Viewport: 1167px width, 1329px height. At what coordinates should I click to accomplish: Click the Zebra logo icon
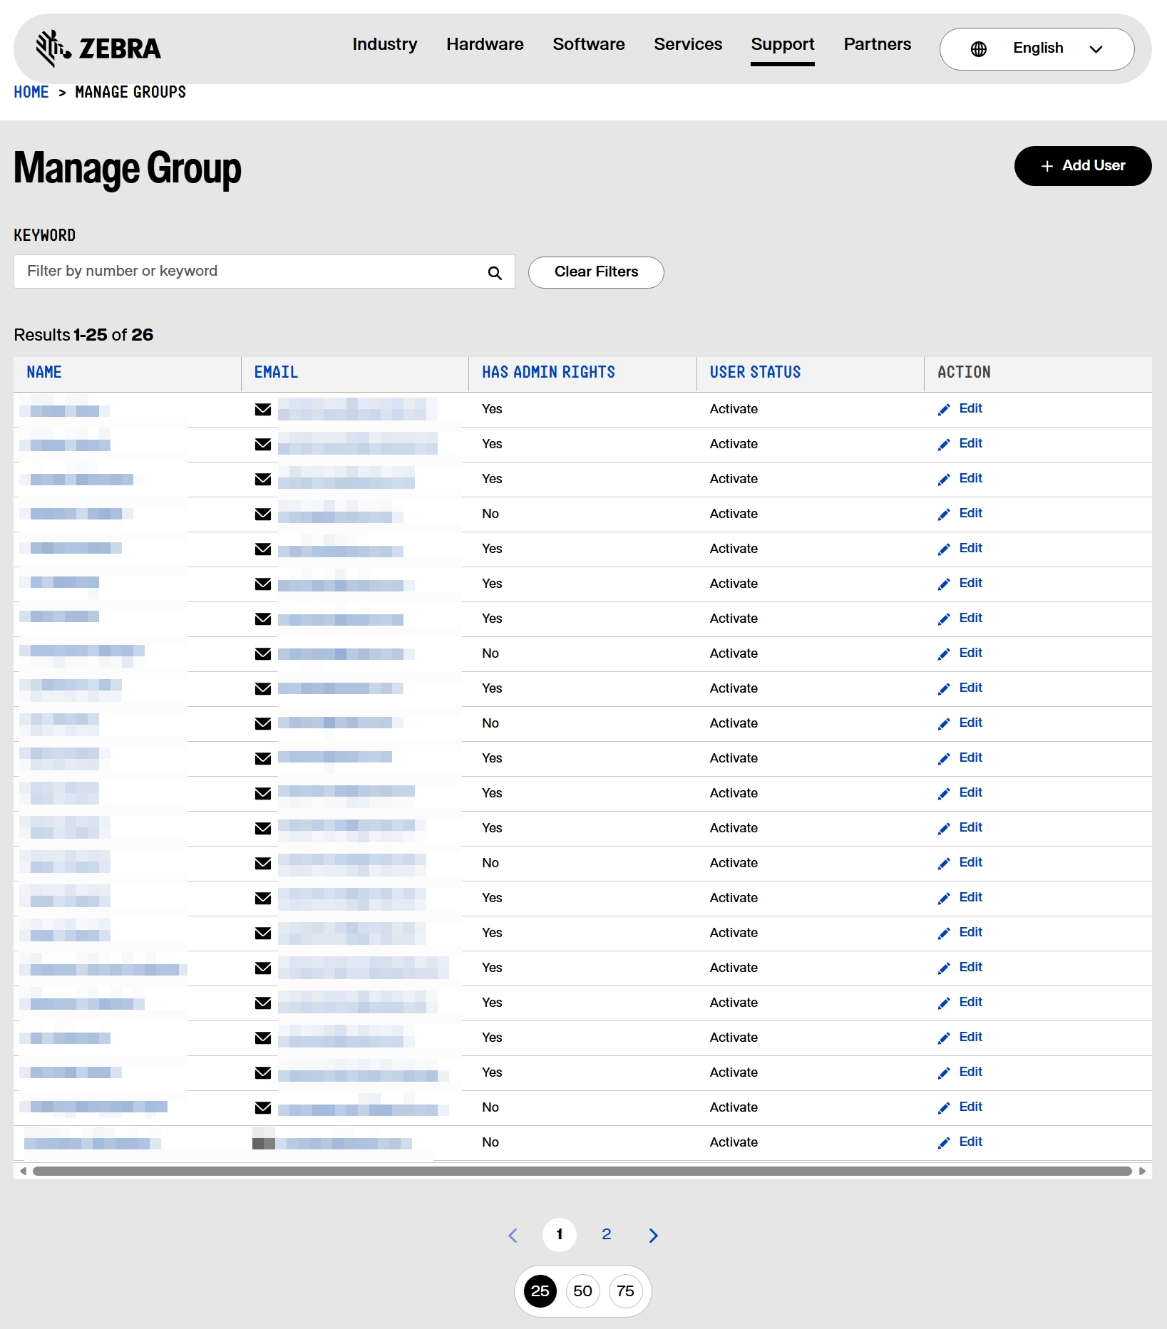[x=53, y=48]
